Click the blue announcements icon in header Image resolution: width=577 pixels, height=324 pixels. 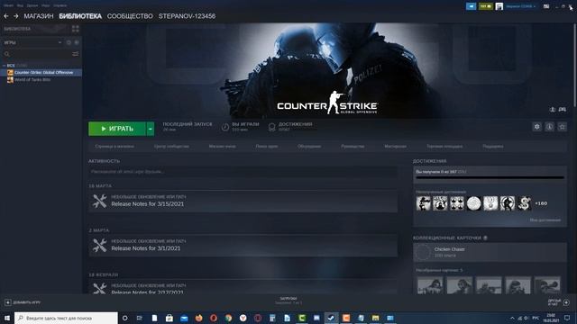click(471, 6)
